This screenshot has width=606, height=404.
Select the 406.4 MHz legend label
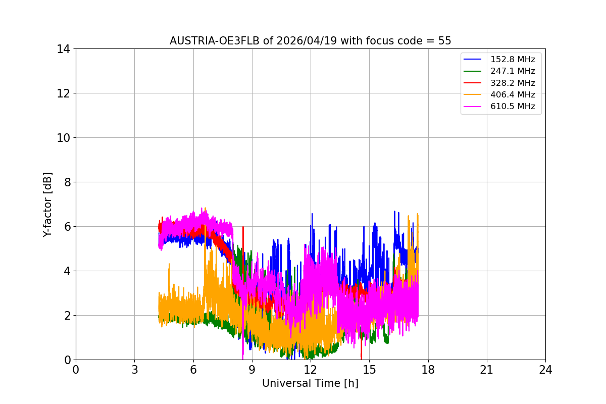tap(513, 94)
